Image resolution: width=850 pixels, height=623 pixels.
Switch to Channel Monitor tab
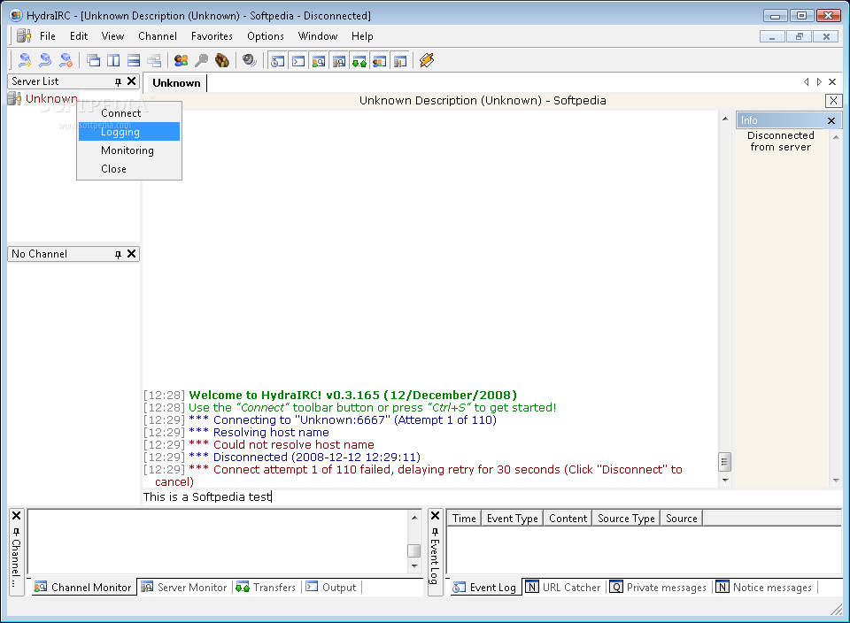(x=83, y=588)
